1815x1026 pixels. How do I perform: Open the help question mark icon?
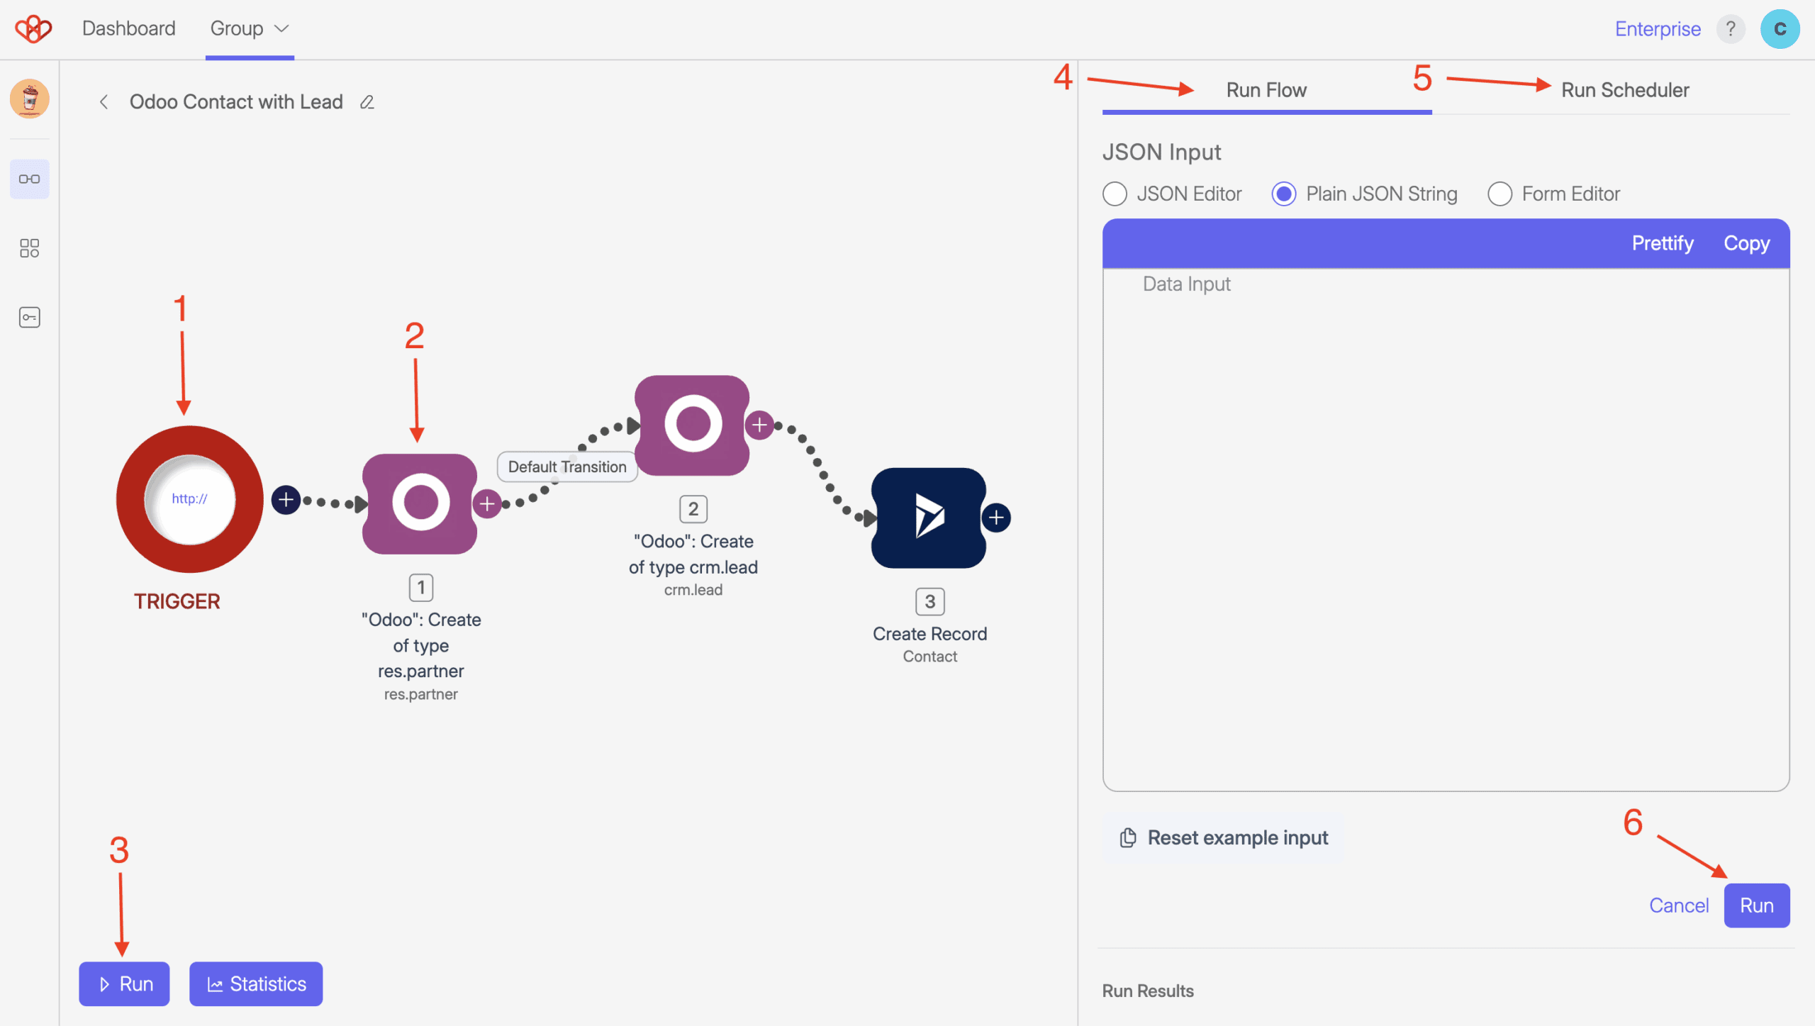1731,29
